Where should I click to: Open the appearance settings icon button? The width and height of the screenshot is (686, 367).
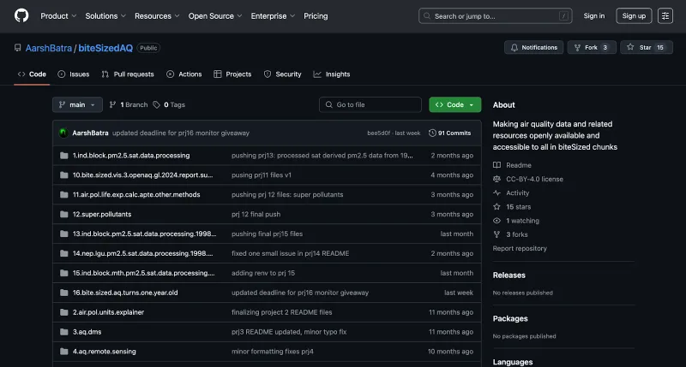(x=665, y=15)
